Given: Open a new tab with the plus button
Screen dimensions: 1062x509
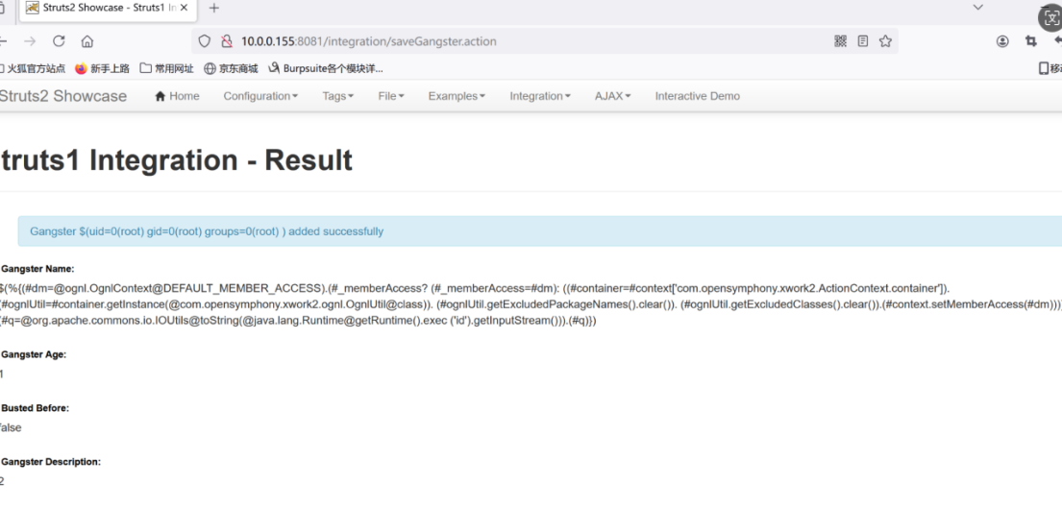Looking at the screenshot, I should [214, 8].
